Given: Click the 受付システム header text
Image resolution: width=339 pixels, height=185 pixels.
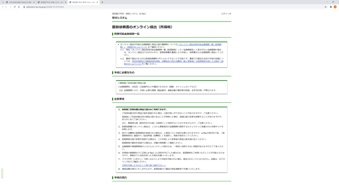Looking at the screenshot, I should [119, 18].
